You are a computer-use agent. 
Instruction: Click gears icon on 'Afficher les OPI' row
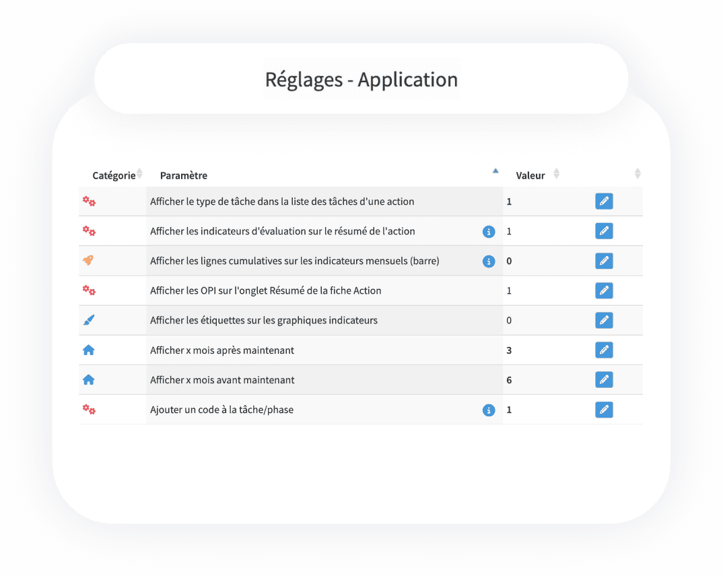point(89,290)
